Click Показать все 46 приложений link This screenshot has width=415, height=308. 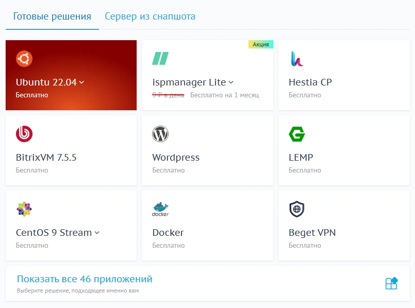[85, 279]
